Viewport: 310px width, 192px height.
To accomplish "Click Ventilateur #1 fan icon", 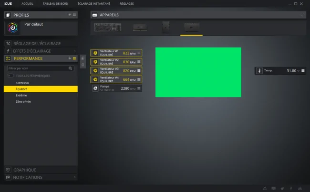I will click(95, 53).
